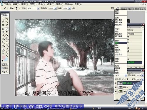Select the Eraser tool
147x110 pixels.
pos(3,35)
